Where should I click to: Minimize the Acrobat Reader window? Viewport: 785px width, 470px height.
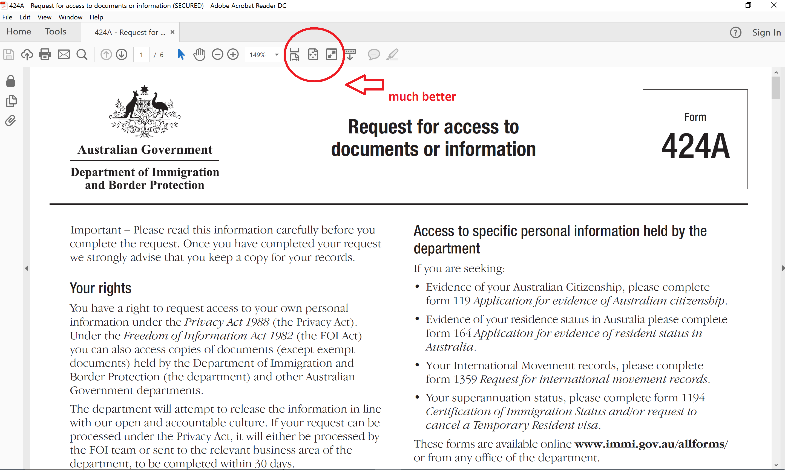723,5
